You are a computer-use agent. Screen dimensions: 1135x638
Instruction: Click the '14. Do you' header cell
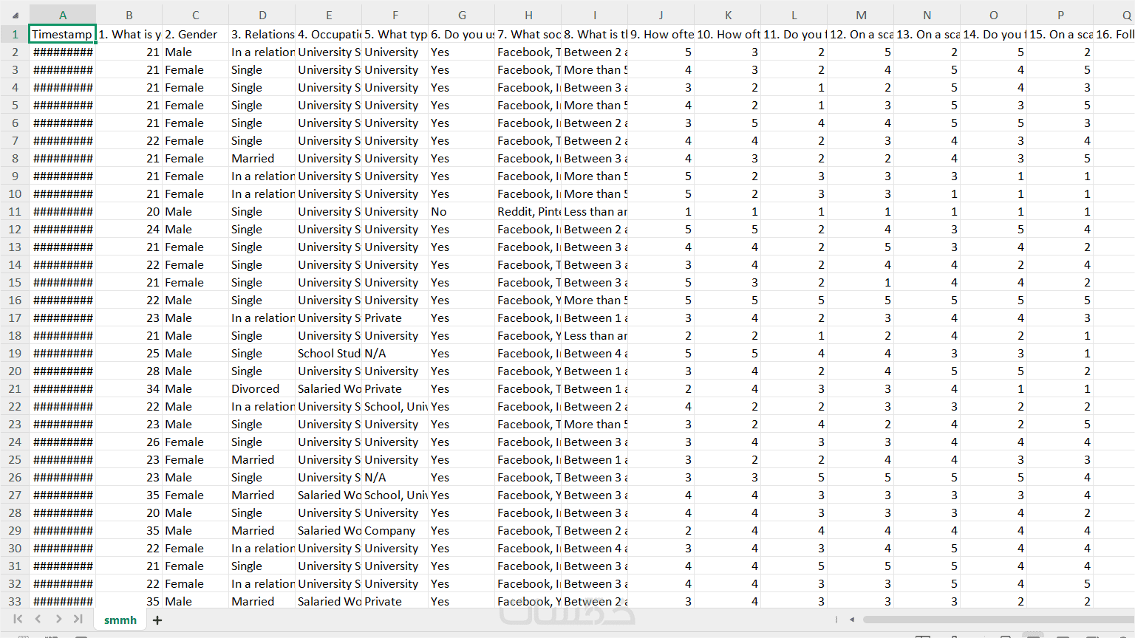[994, 34]
